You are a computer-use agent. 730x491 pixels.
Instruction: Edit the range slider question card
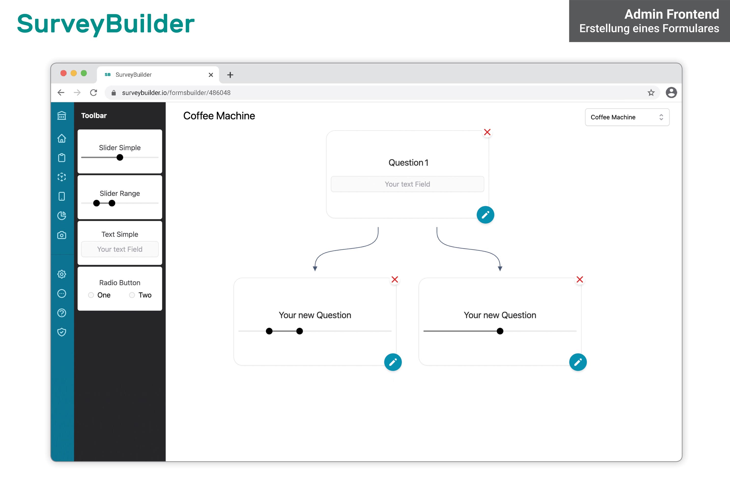pos(393,362)
